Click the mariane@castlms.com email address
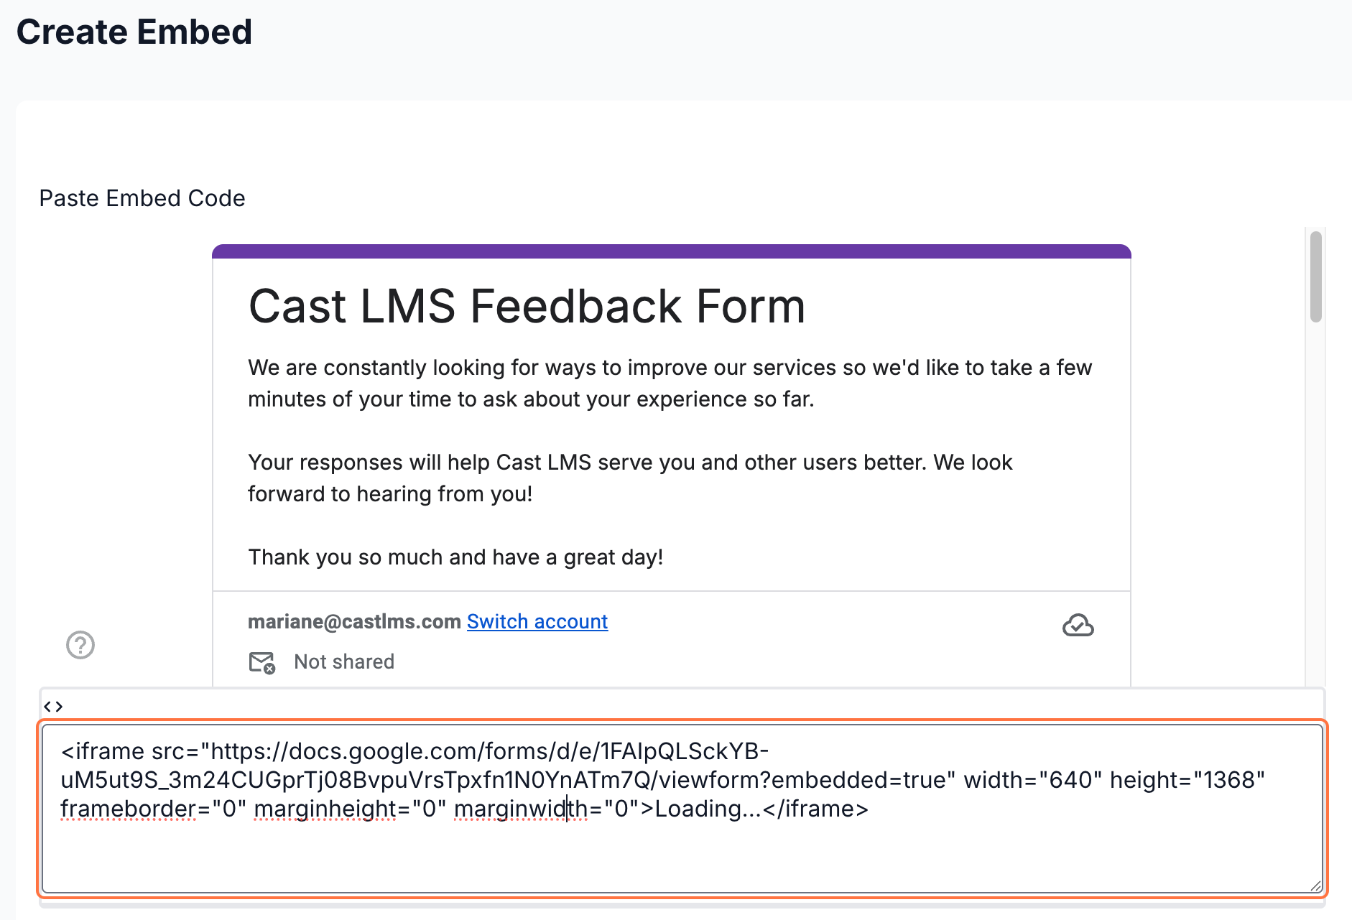The image size is (1352, 920). (354, 622)
